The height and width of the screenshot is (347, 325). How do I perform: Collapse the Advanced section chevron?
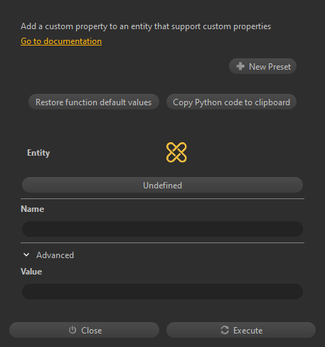26,255
